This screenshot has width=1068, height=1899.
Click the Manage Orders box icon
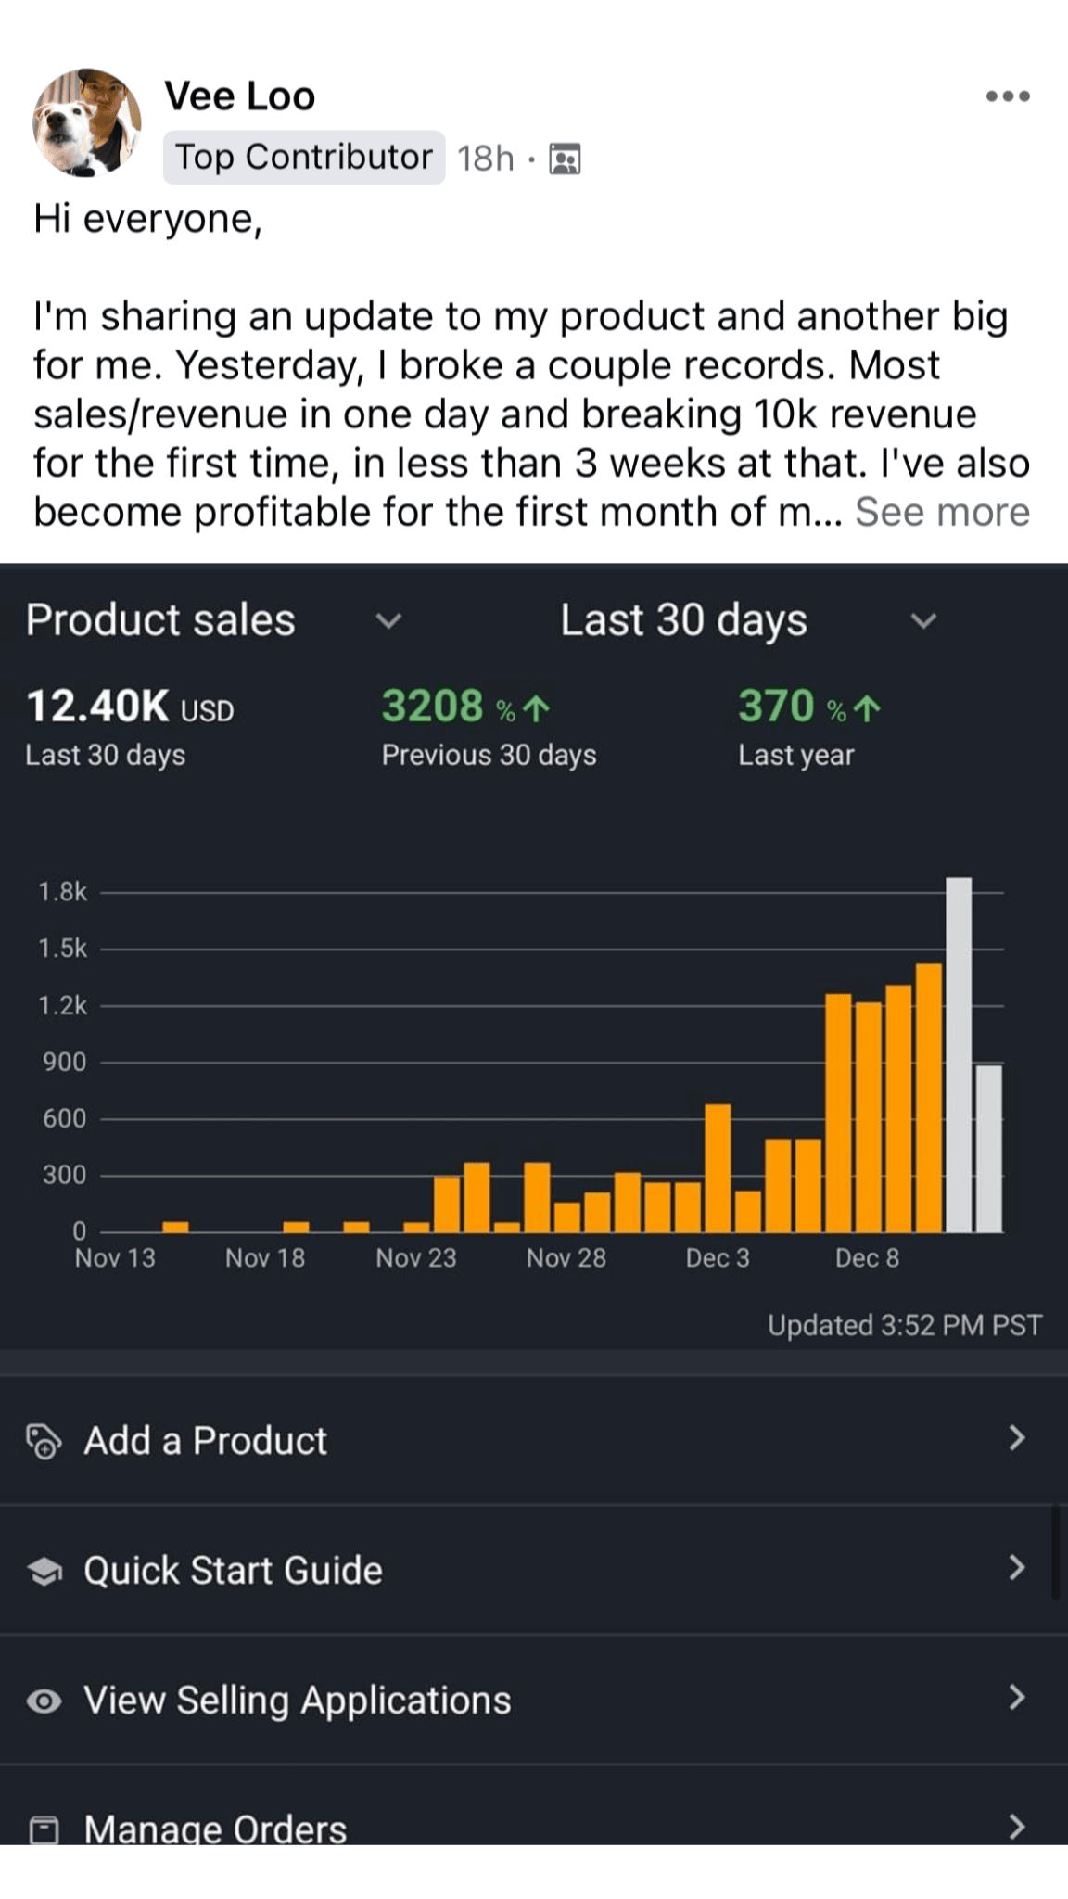[x=44, y=1829]
